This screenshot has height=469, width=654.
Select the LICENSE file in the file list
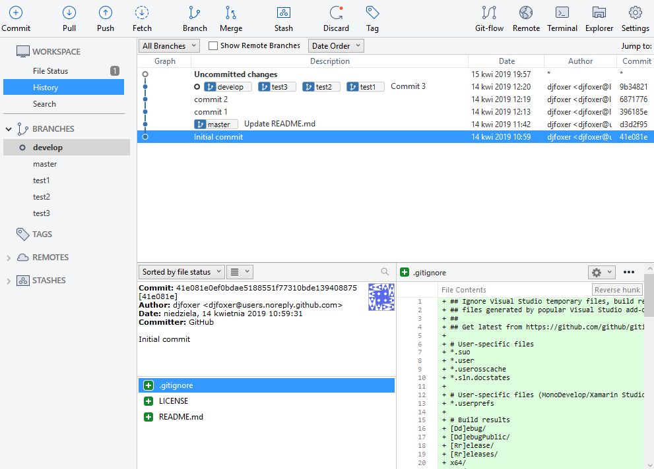click(174, 401)
